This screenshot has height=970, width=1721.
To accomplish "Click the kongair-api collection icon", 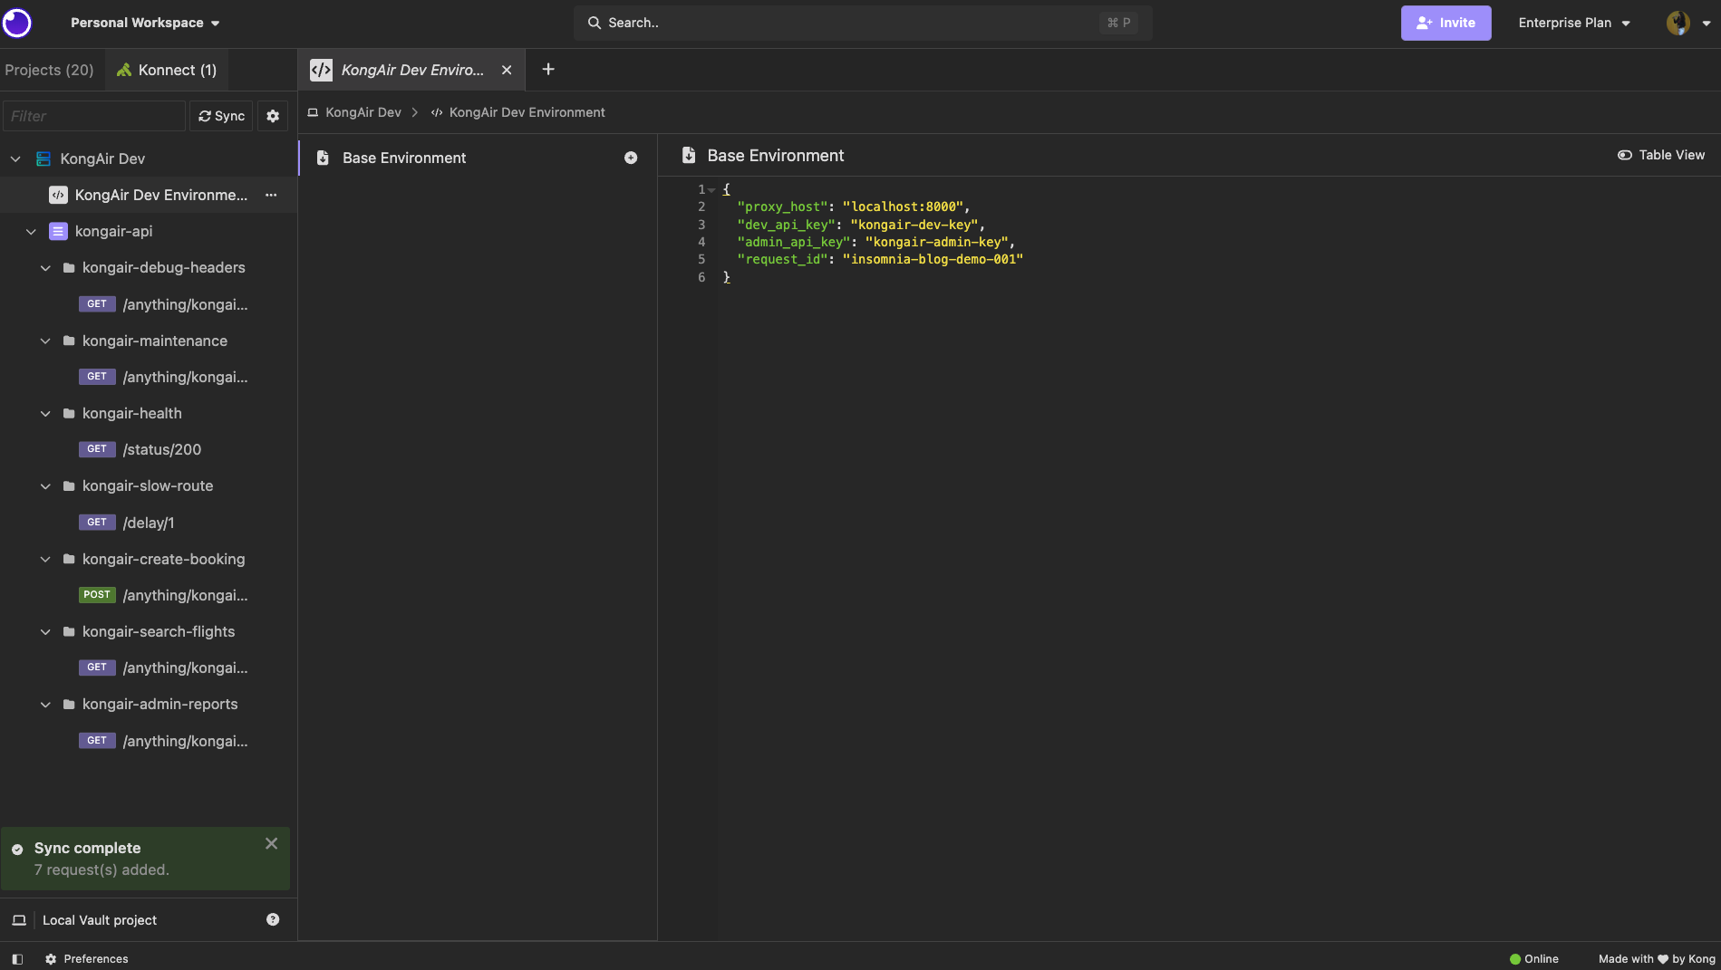I will click(58, 231).
